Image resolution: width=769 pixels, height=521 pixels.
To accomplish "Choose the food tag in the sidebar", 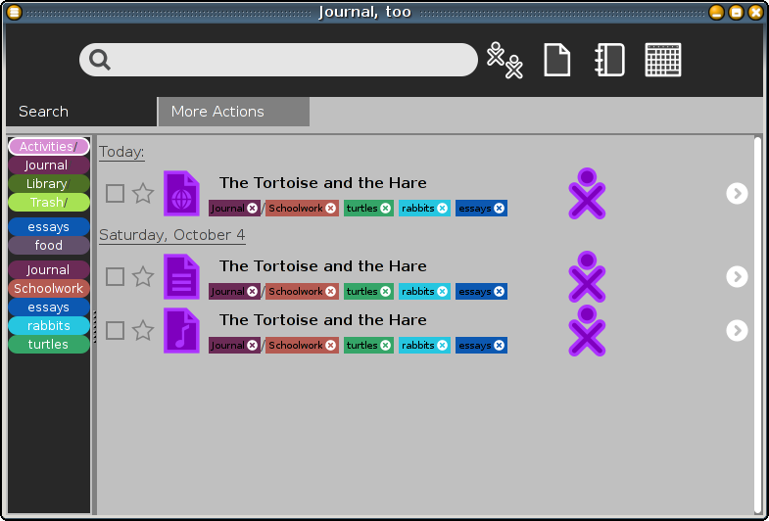I will click(x=48, y=246).
